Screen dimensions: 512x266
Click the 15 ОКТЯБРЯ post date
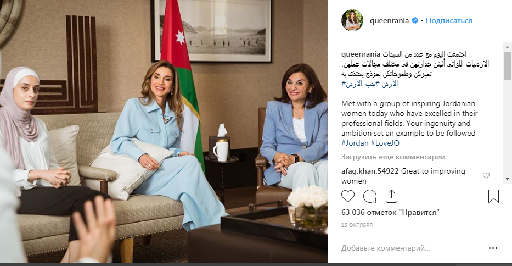[357, 225]
